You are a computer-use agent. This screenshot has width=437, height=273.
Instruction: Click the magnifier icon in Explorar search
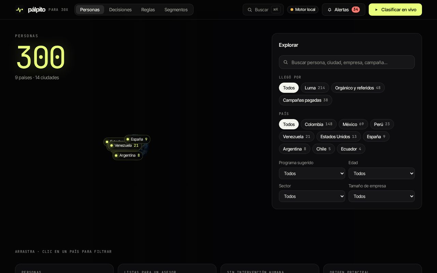click(x=286, y=62)
